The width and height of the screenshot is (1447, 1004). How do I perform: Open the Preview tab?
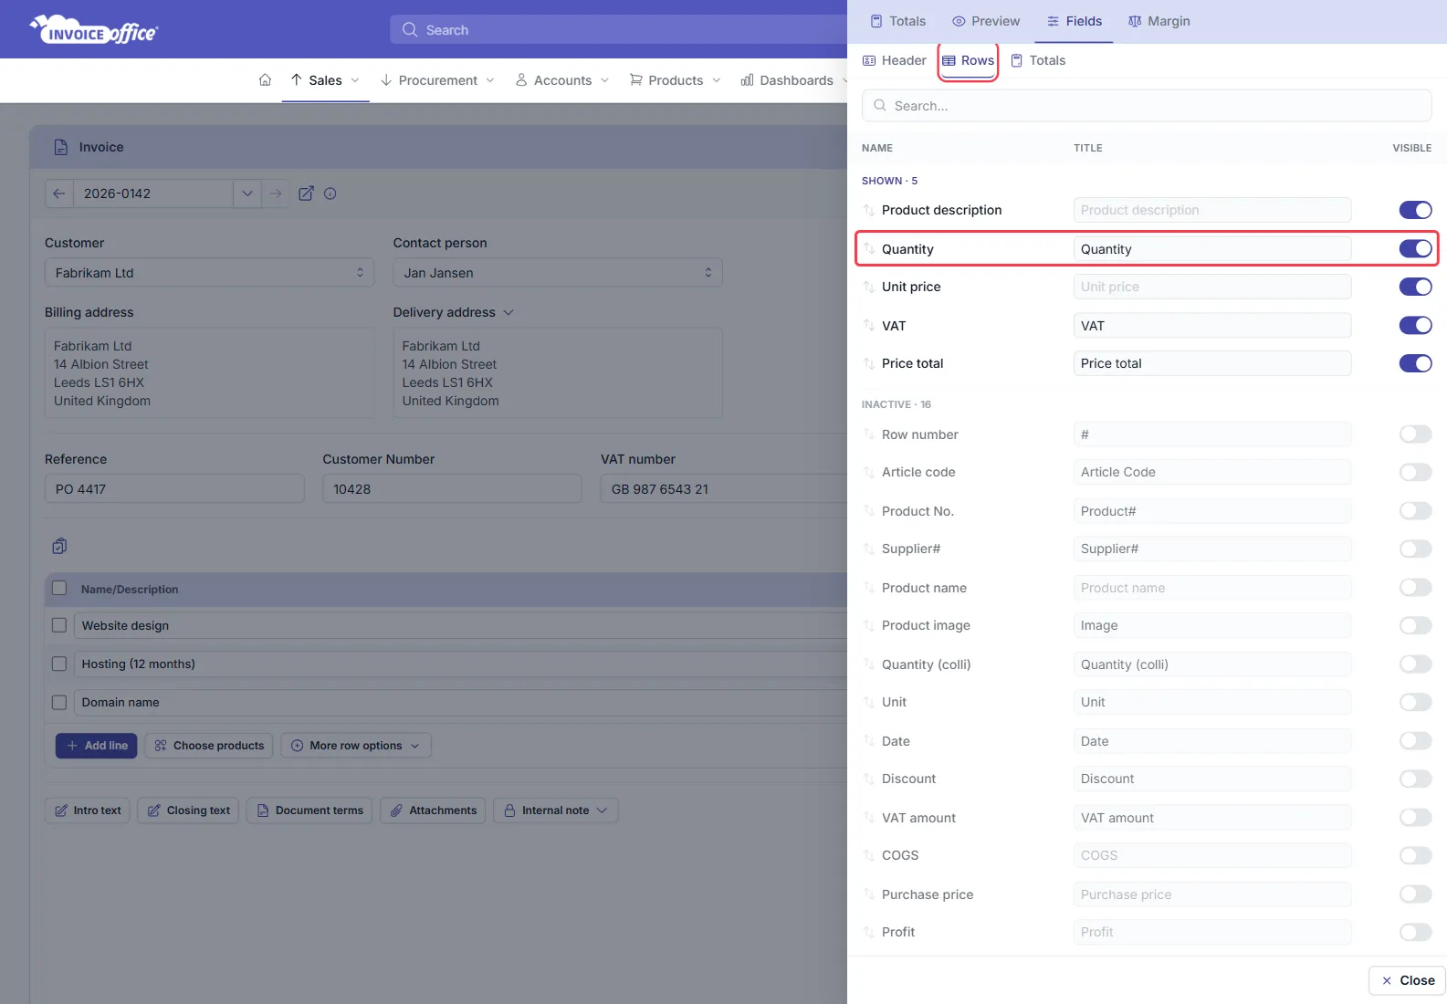tap(986, 21)
